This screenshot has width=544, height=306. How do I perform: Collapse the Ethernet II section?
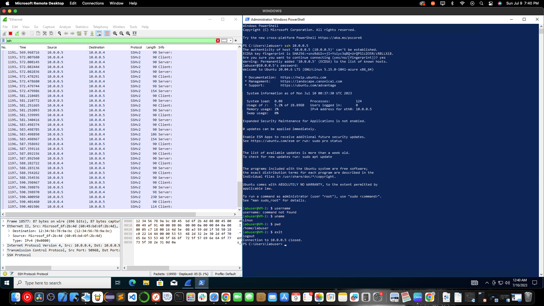point(3,226)
